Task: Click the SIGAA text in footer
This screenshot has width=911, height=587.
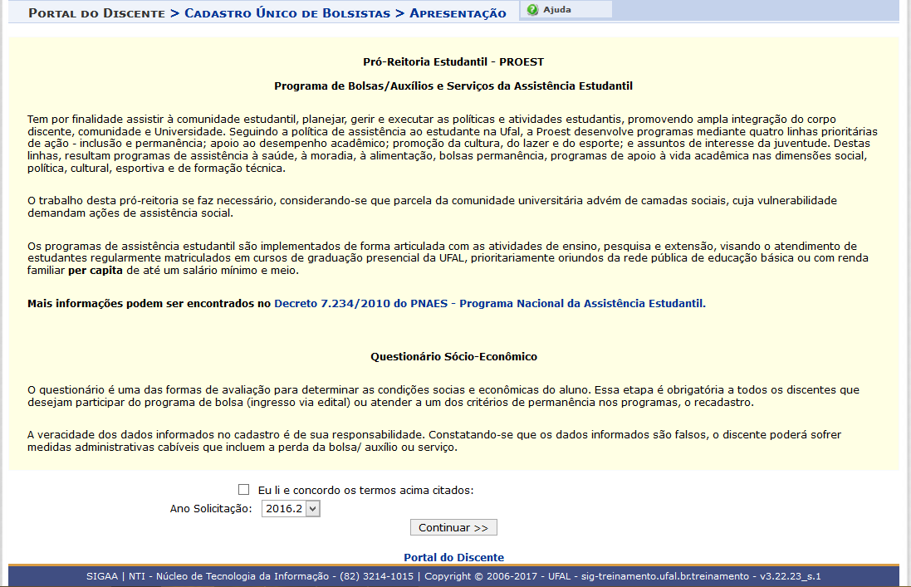Action: point(103,576)
